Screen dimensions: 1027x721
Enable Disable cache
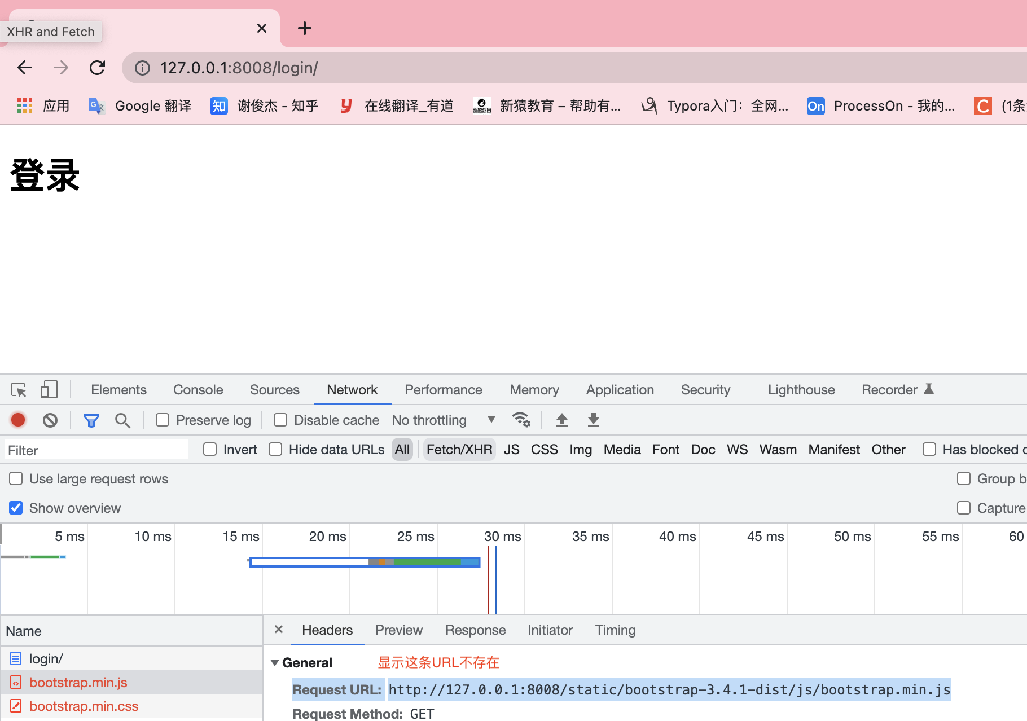280,420
